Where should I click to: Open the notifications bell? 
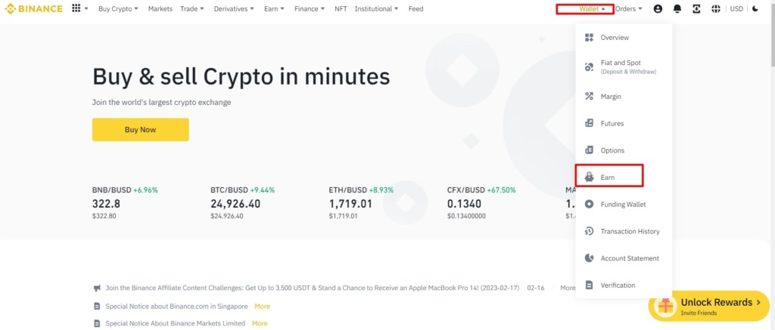[x=677, y=9]
